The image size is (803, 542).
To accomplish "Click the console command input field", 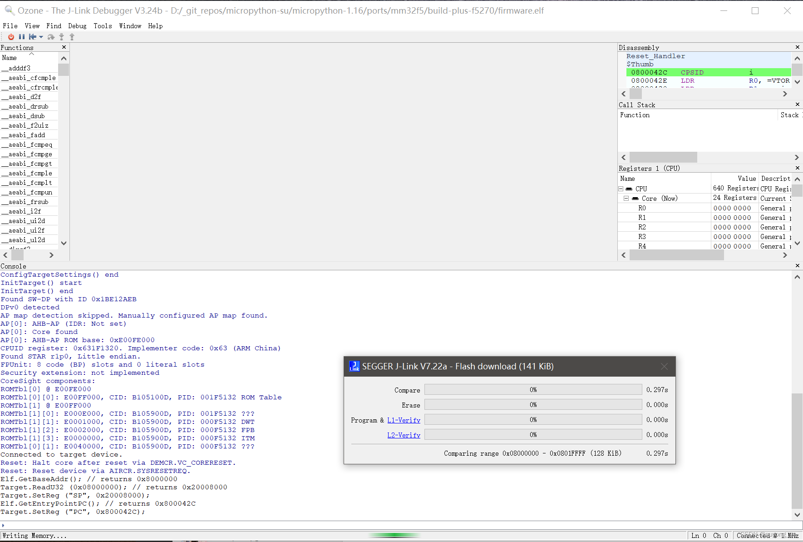I will (x=401, y=525).
